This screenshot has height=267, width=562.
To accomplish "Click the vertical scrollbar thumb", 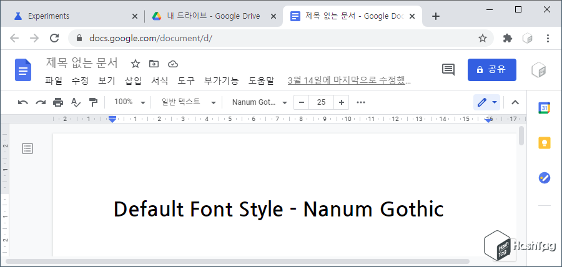I will 521,135.
